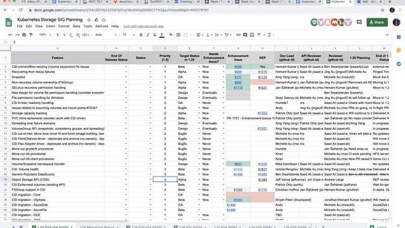Open the zoom level 100% dropdown

pos(45,35)
